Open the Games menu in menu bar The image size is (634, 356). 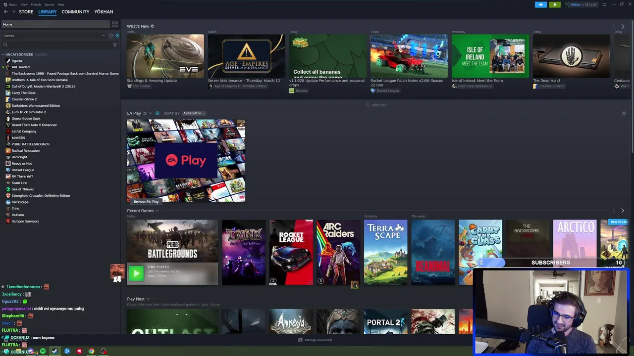pos(49,4)
